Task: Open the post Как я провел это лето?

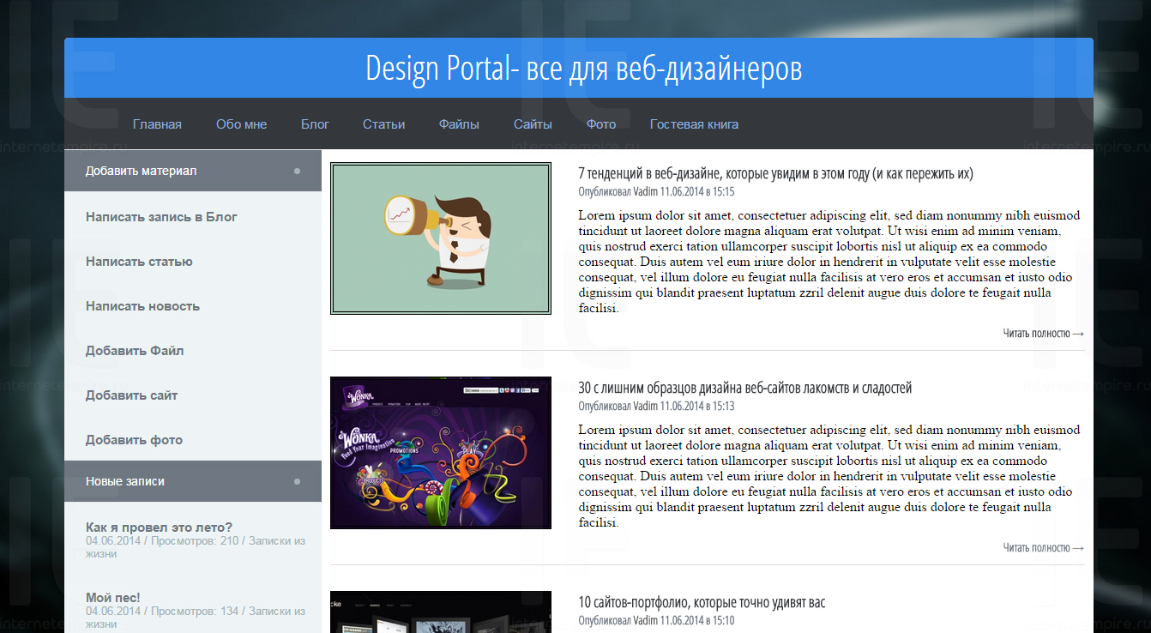Action: (159, 527)
